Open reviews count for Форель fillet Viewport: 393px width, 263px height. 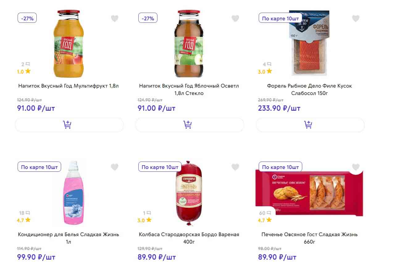[x=267, y=64]
